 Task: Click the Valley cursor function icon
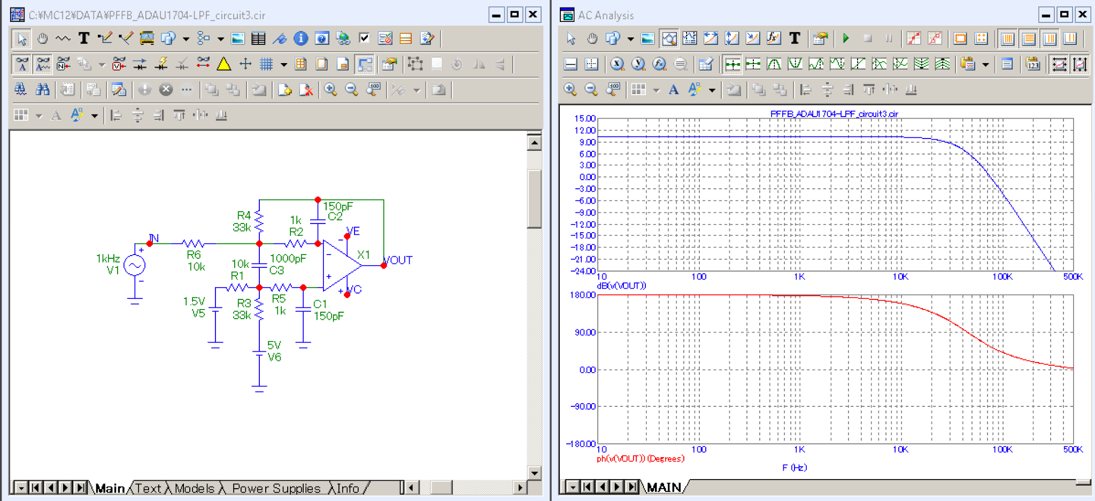(x=795, y=64)
